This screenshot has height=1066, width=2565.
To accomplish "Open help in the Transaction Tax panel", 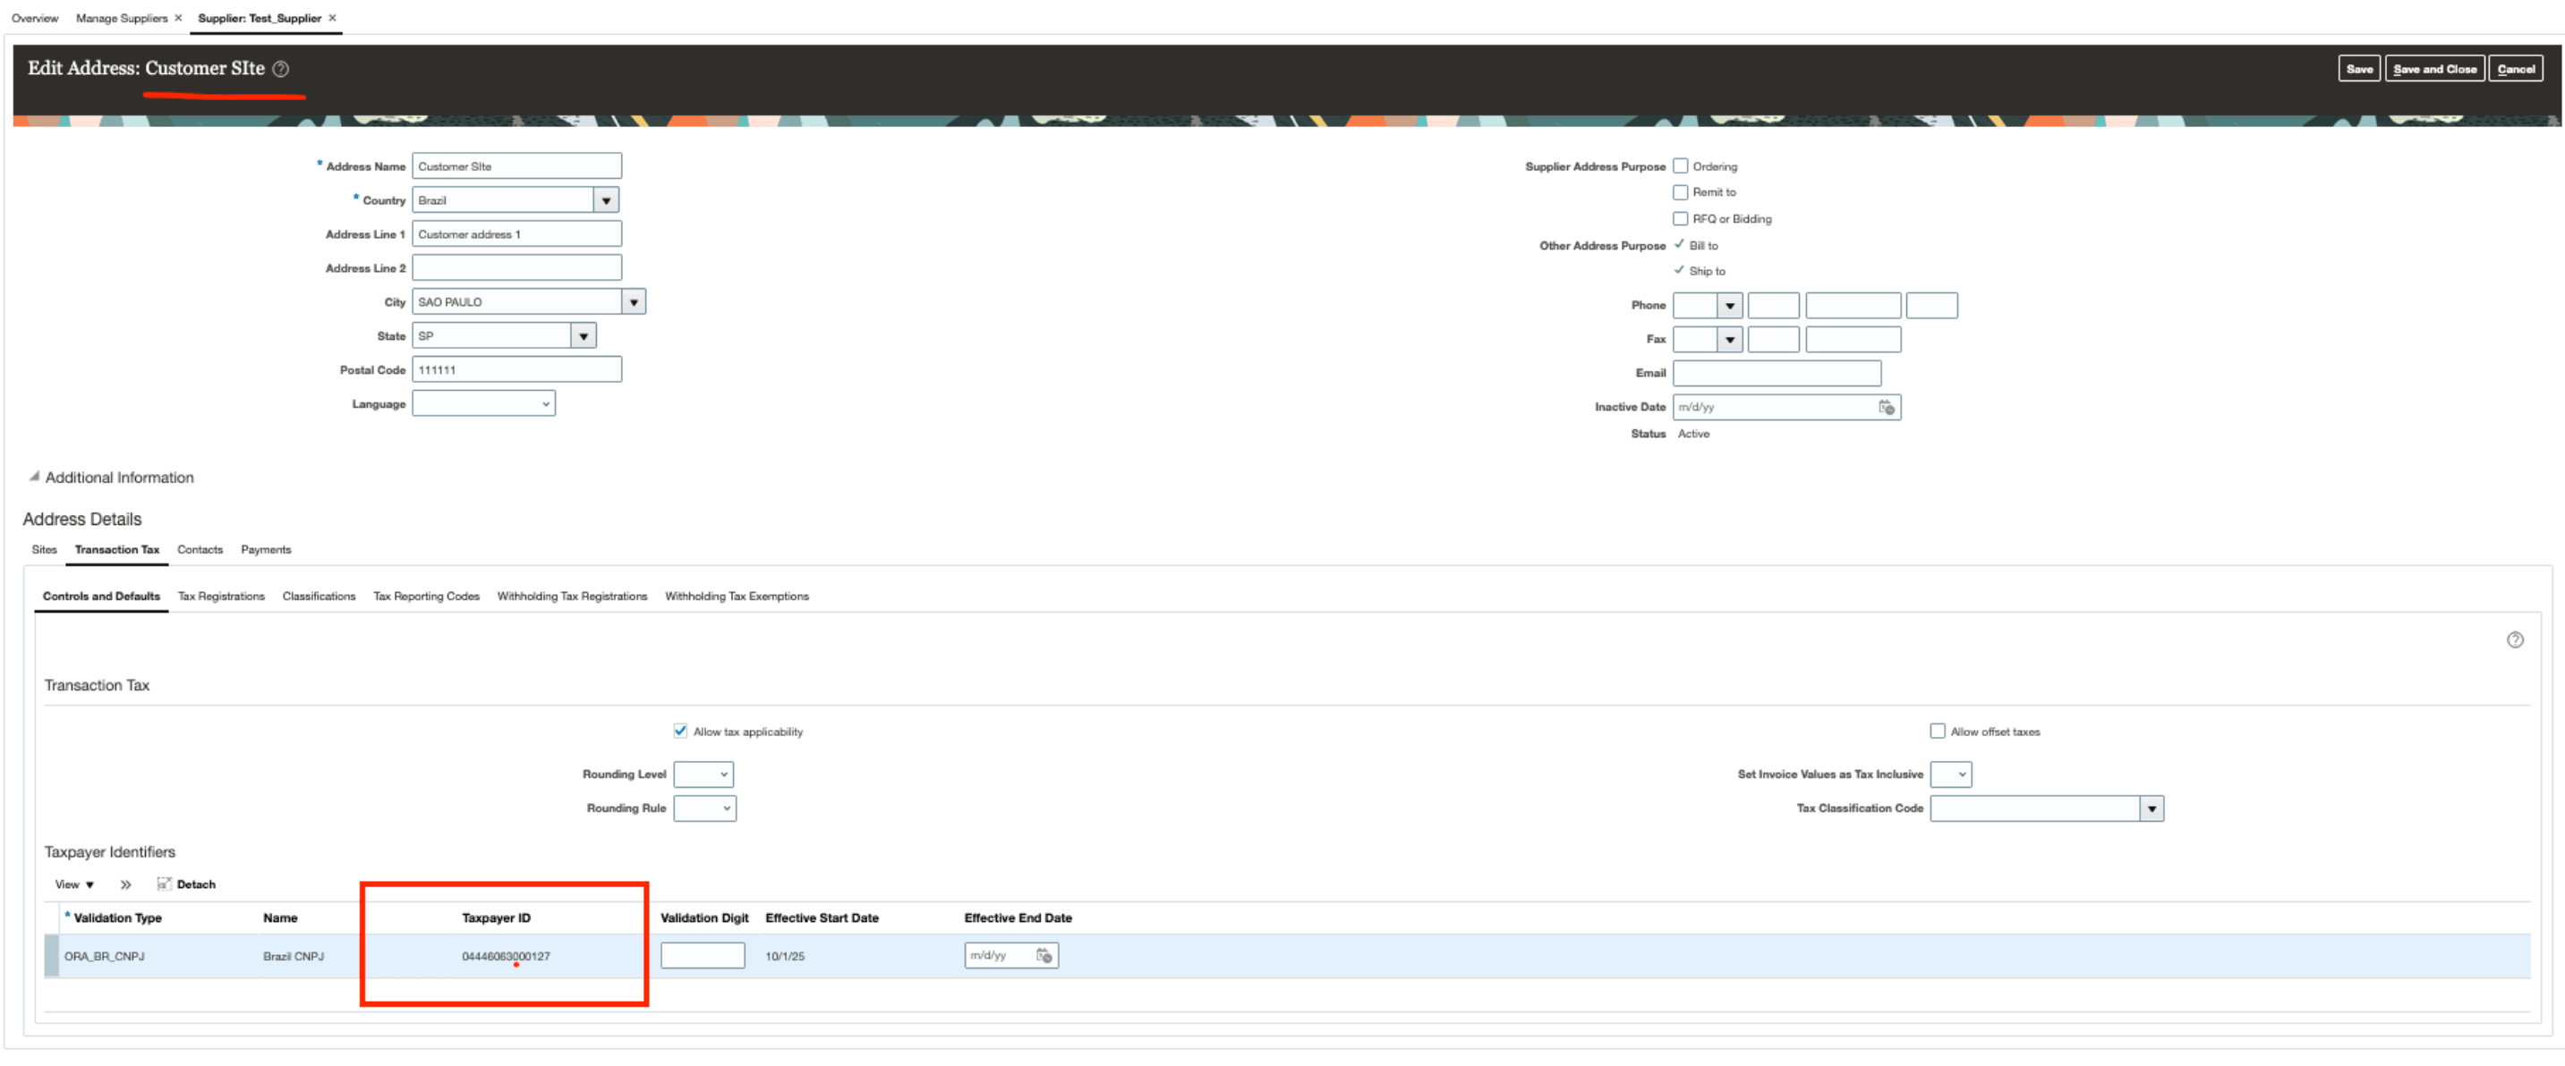I will click(2516, 640).
